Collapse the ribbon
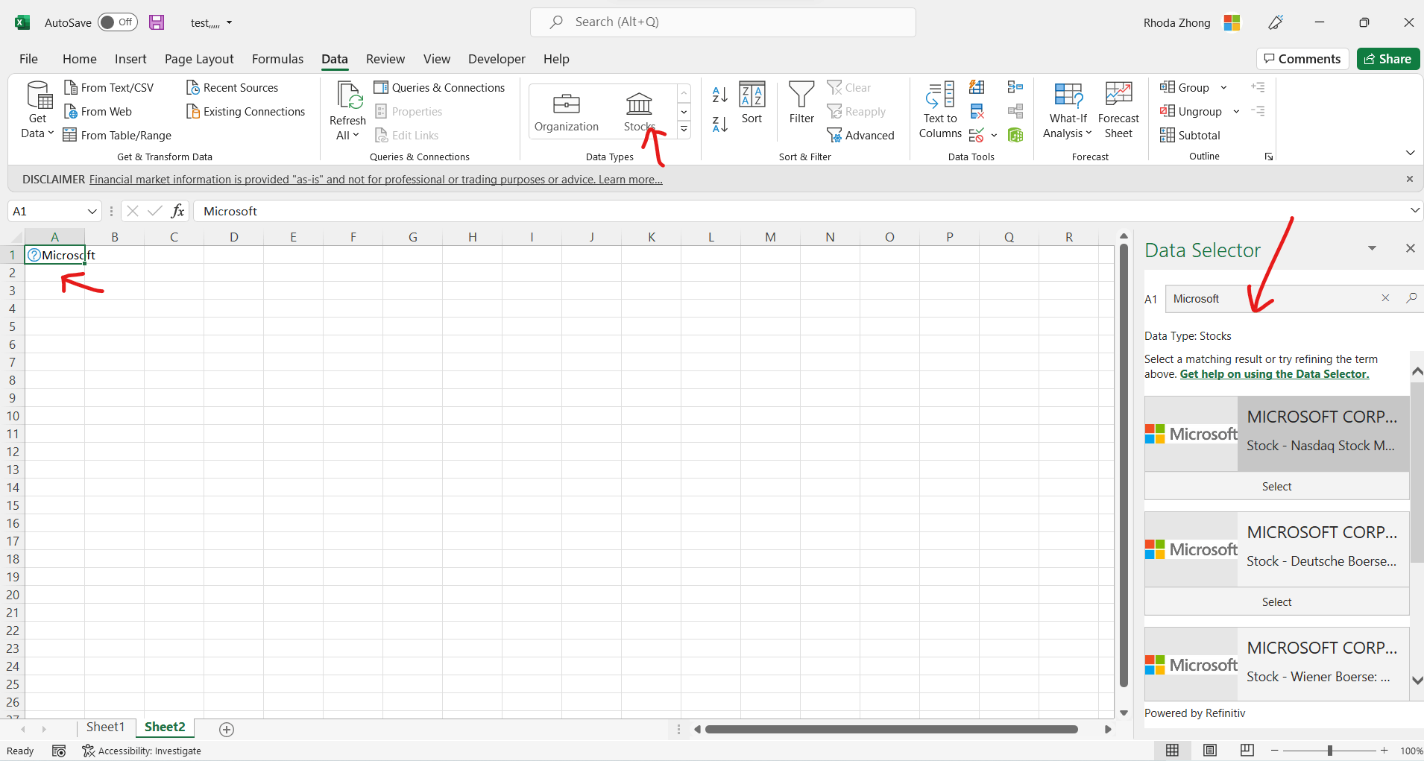Viewport: 1424px width, 761px height. click(1410, 153)
